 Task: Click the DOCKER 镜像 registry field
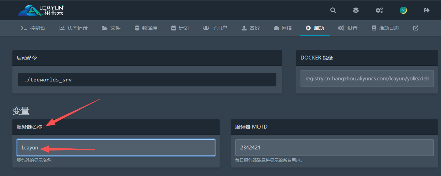(367, 79)
